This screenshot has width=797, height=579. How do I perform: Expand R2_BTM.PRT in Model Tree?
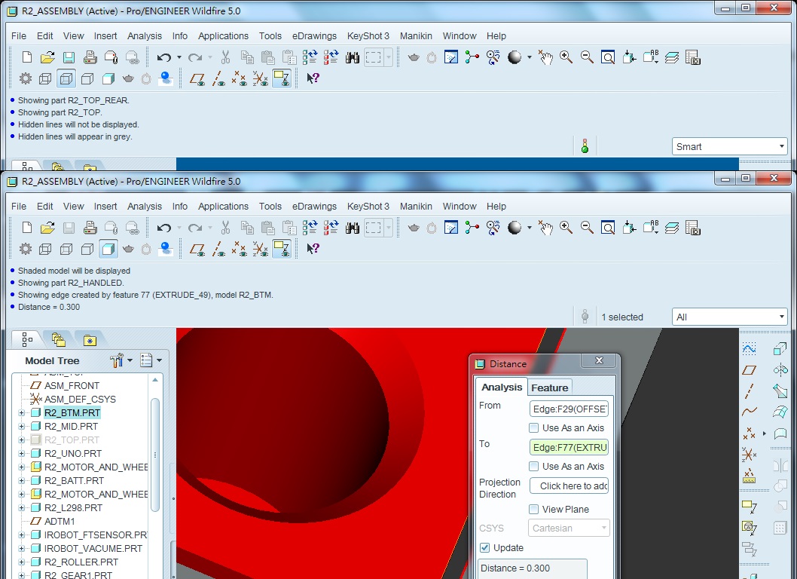[21, 412]
